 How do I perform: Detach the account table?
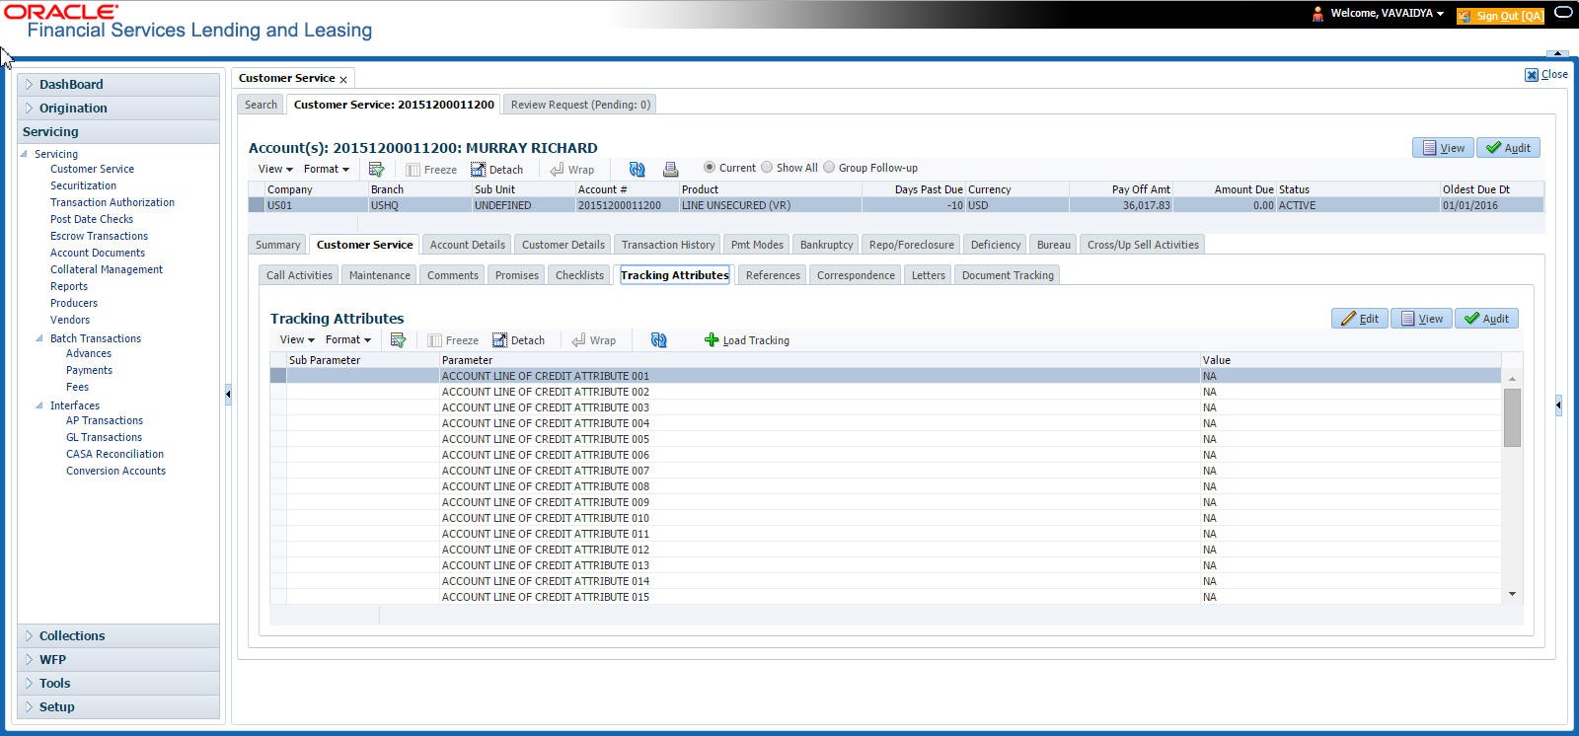tap(496, 170)
